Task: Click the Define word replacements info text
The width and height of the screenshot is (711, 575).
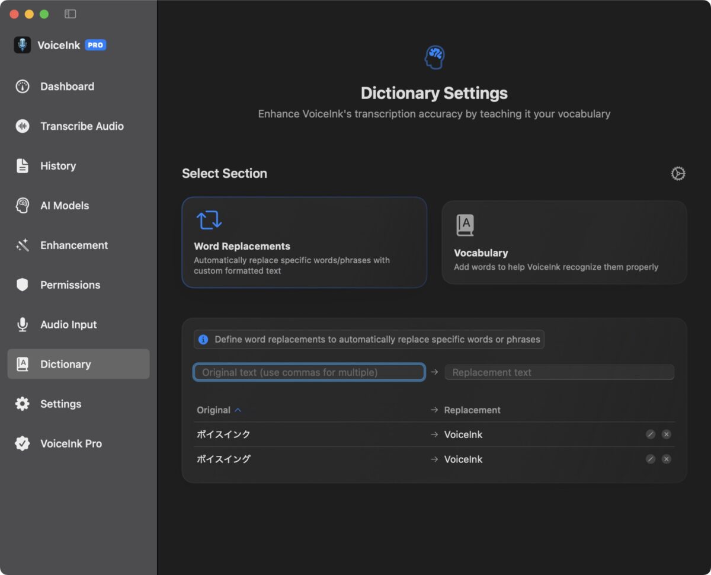Action: click(377, 340)
